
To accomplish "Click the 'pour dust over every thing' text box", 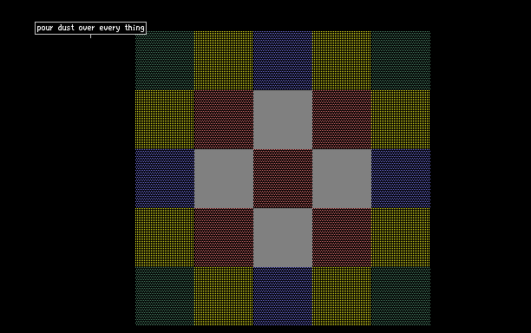I will 90,28.
